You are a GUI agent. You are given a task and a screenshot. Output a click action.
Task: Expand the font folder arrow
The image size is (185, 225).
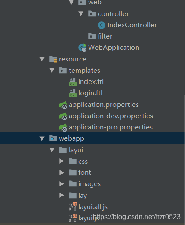click(61, 173)
